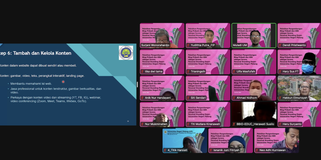The width and height of the screenshot is (321, 160).
Task: Click muted mic icon beside Ulfa Masfufah
Action: [234, 72]
